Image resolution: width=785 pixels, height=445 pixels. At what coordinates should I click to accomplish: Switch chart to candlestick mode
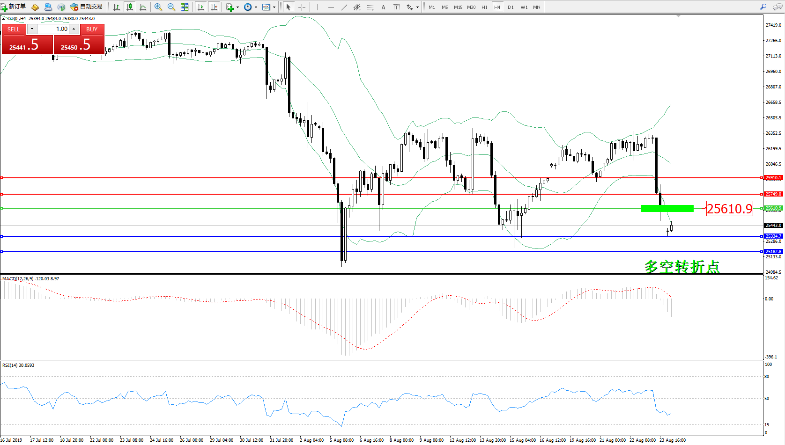[130, 7]
